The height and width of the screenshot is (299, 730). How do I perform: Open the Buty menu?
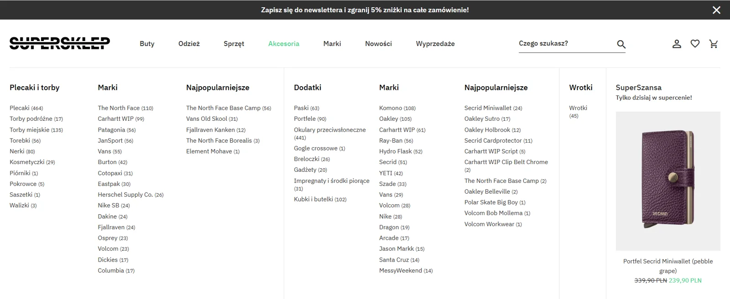(147, 44)
